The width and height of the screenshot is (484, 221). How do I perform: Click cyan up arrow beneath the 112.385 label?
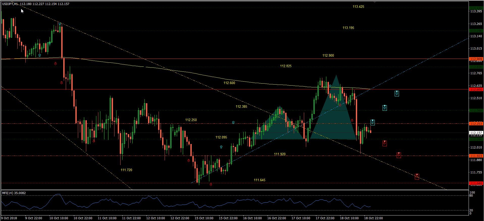[x=233, y=122]
